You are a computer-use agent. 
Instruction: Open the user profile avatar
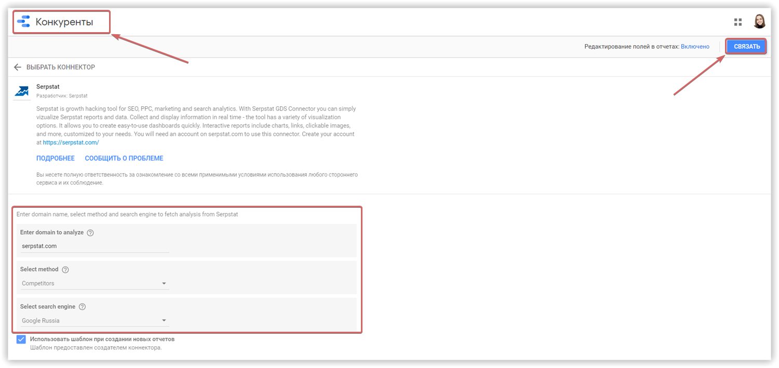760,21
